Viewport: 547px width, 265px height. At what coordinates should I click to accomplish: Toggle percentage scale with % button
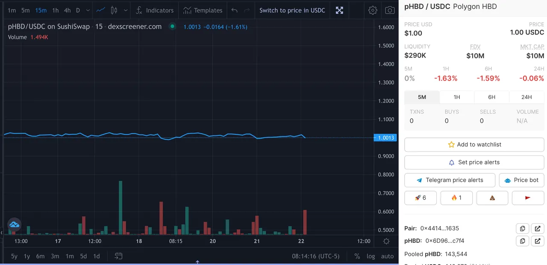coord(357,256)
